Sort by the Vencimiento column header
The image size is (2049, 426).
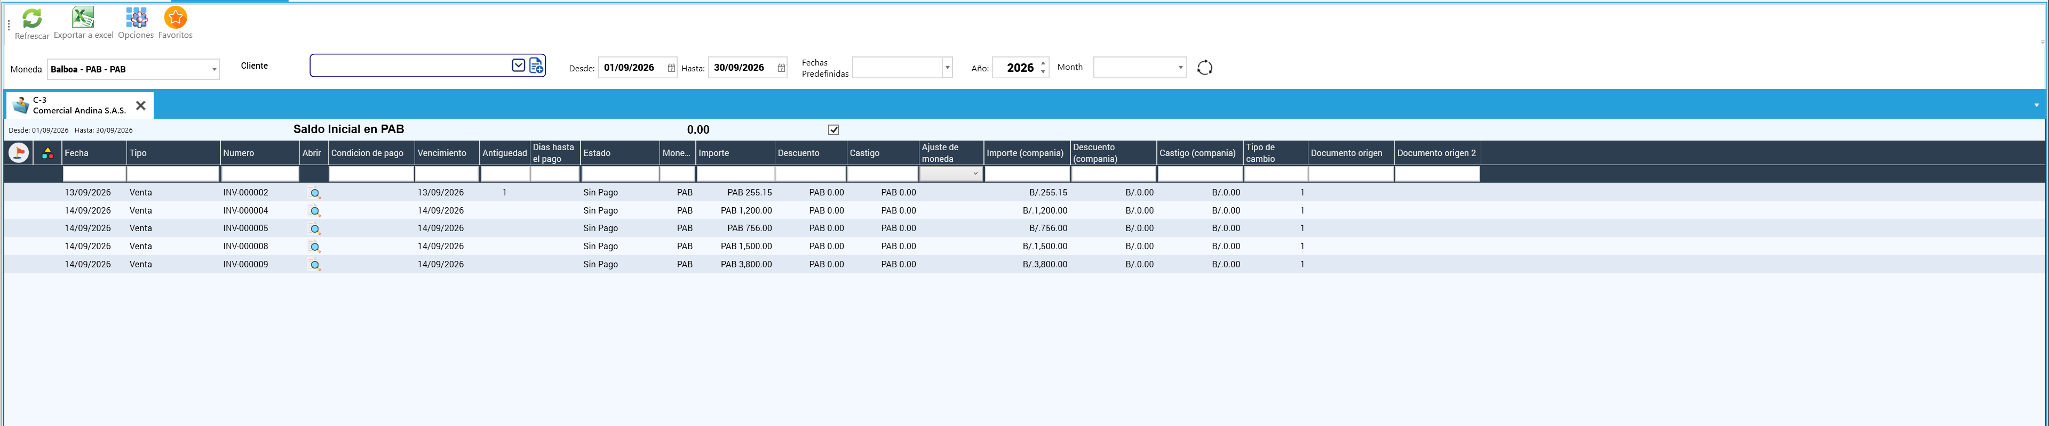coord(447,153)
